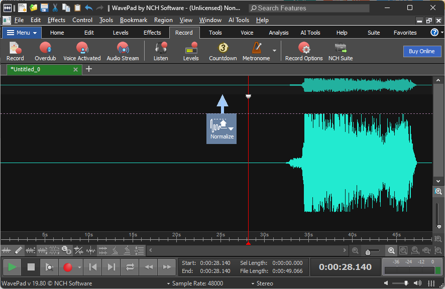Start a new recording with the Record button
This screenshot has width=445, height=289.
(x=15, y=50)
